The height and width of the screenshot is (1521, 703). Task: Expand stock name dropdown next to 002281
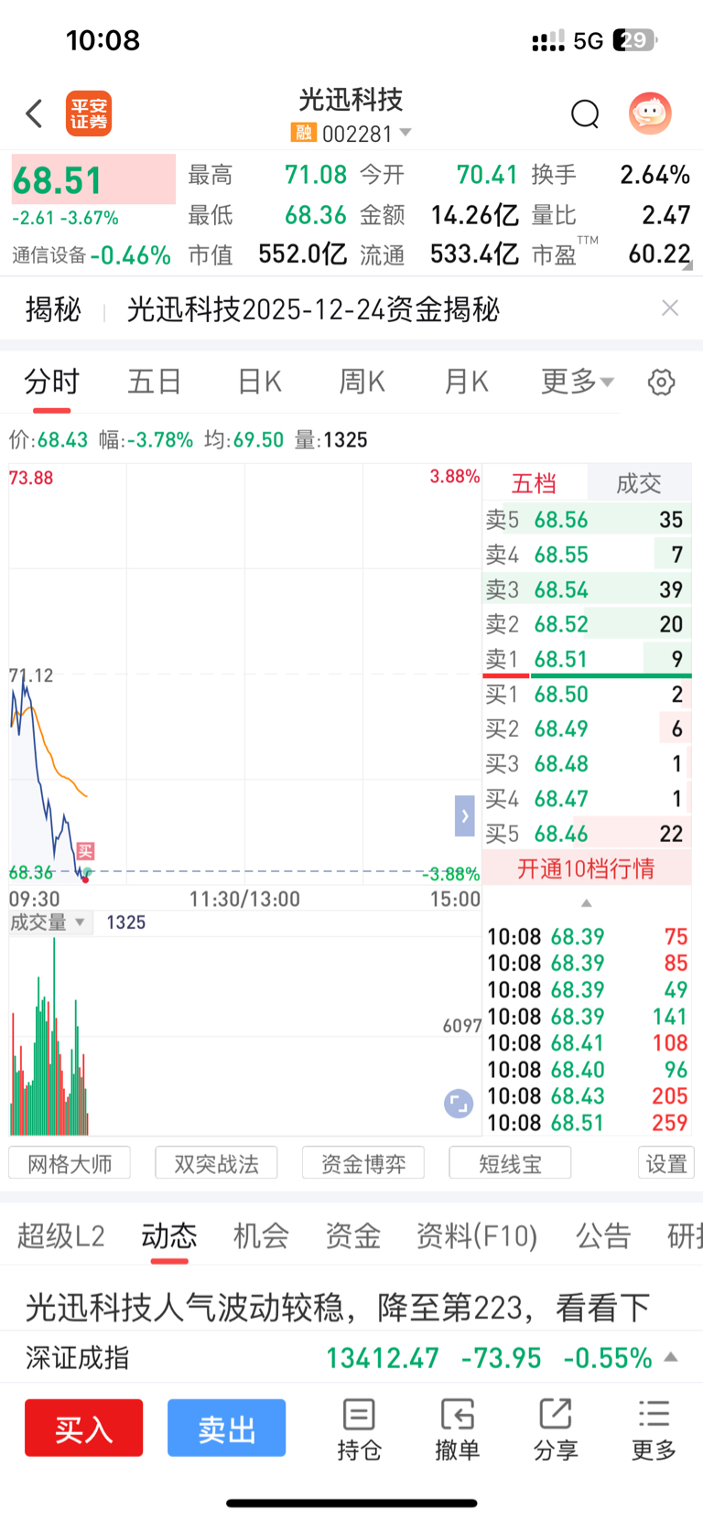[406, 134]
